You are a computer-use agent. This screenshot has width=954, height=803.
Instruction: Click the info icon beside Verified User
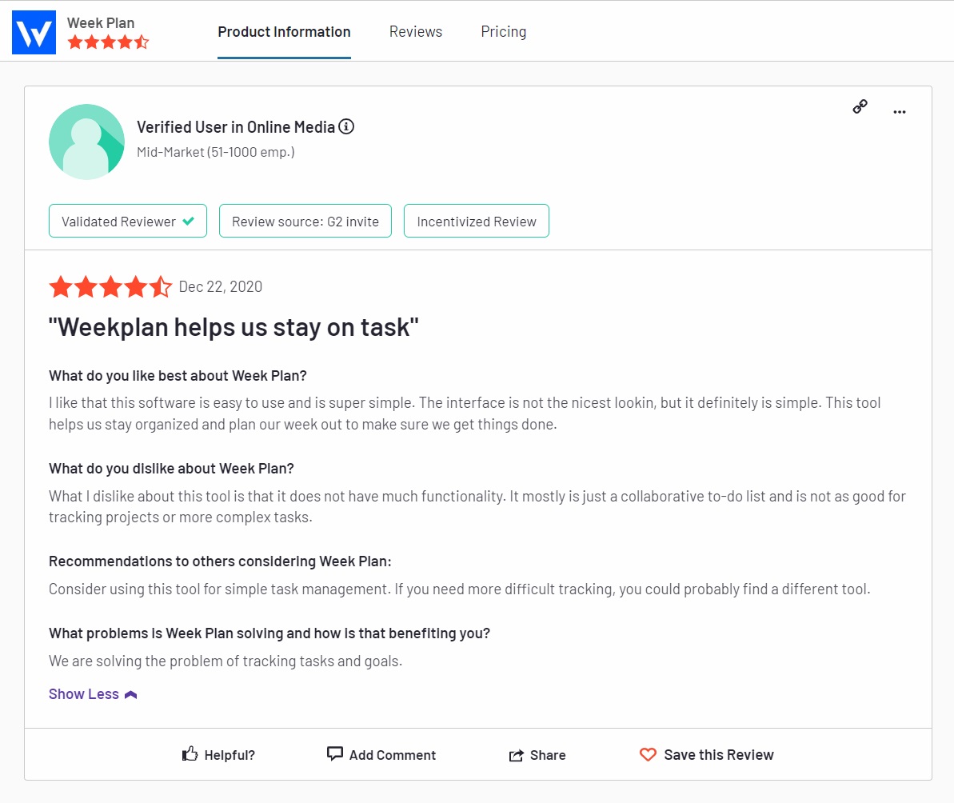click(346, 126)
